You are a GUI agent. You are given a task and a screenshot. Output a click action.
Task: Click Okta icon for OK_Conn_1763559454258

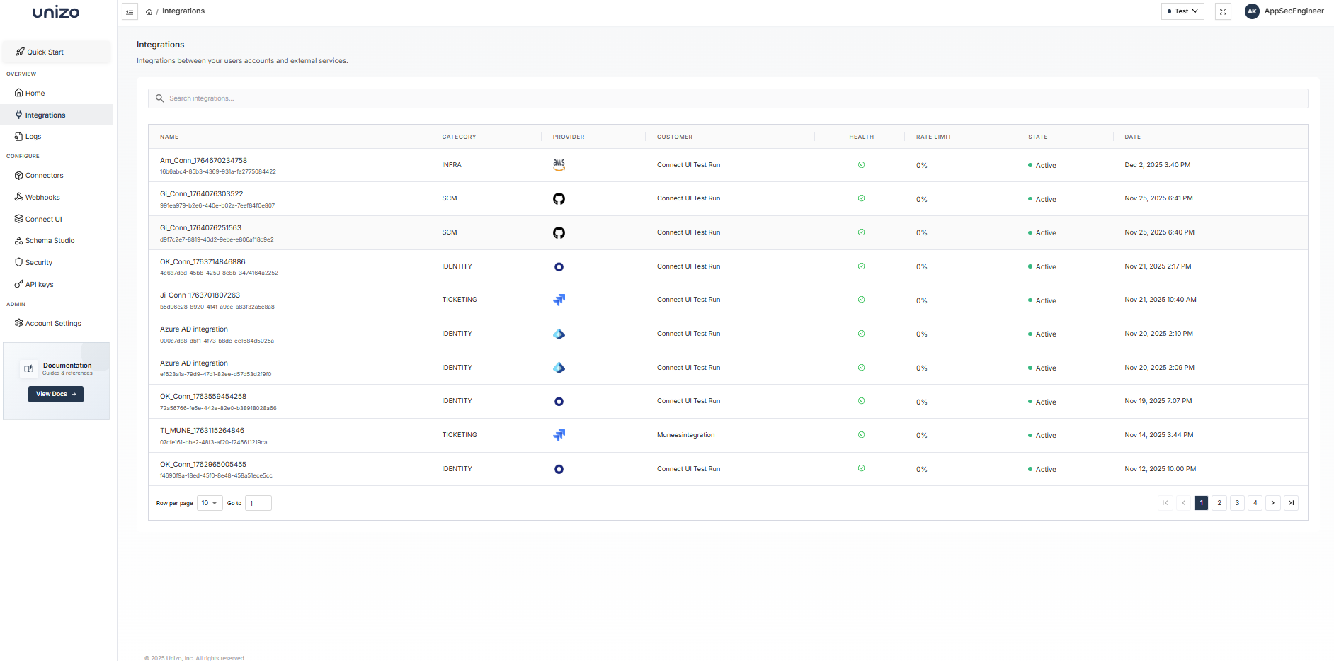559,402
